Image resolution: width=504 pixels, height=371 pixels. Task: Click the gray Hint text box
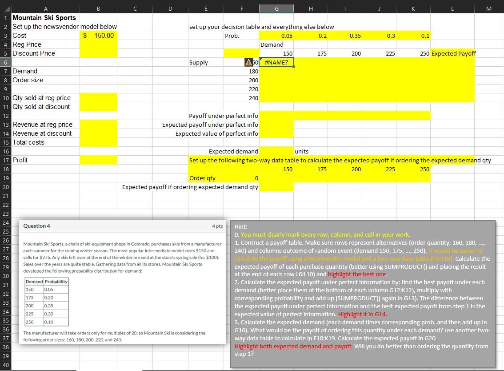pos(363,294)
